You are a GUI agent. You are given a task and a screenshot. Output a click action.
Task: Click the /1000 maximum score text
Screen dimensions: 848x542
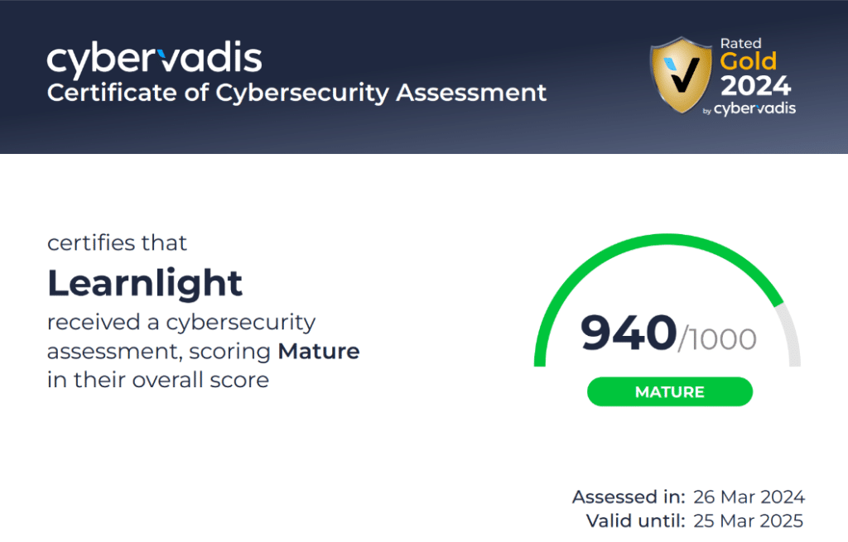[x=717, y=339]
